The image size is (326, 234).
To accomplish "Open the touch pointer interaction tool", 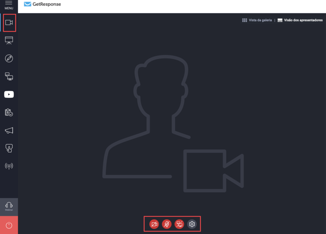I will (x=9, y=148).
